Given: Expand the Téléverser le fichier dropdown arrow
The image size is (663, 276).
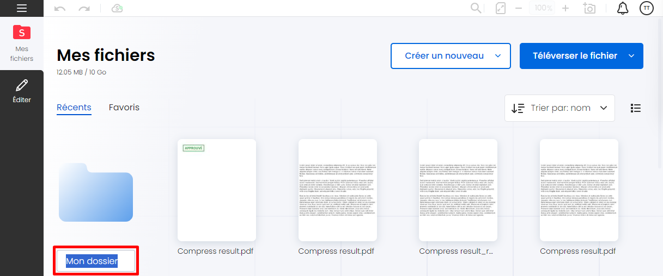Looking at the screenshot, I should coord(631,56).
